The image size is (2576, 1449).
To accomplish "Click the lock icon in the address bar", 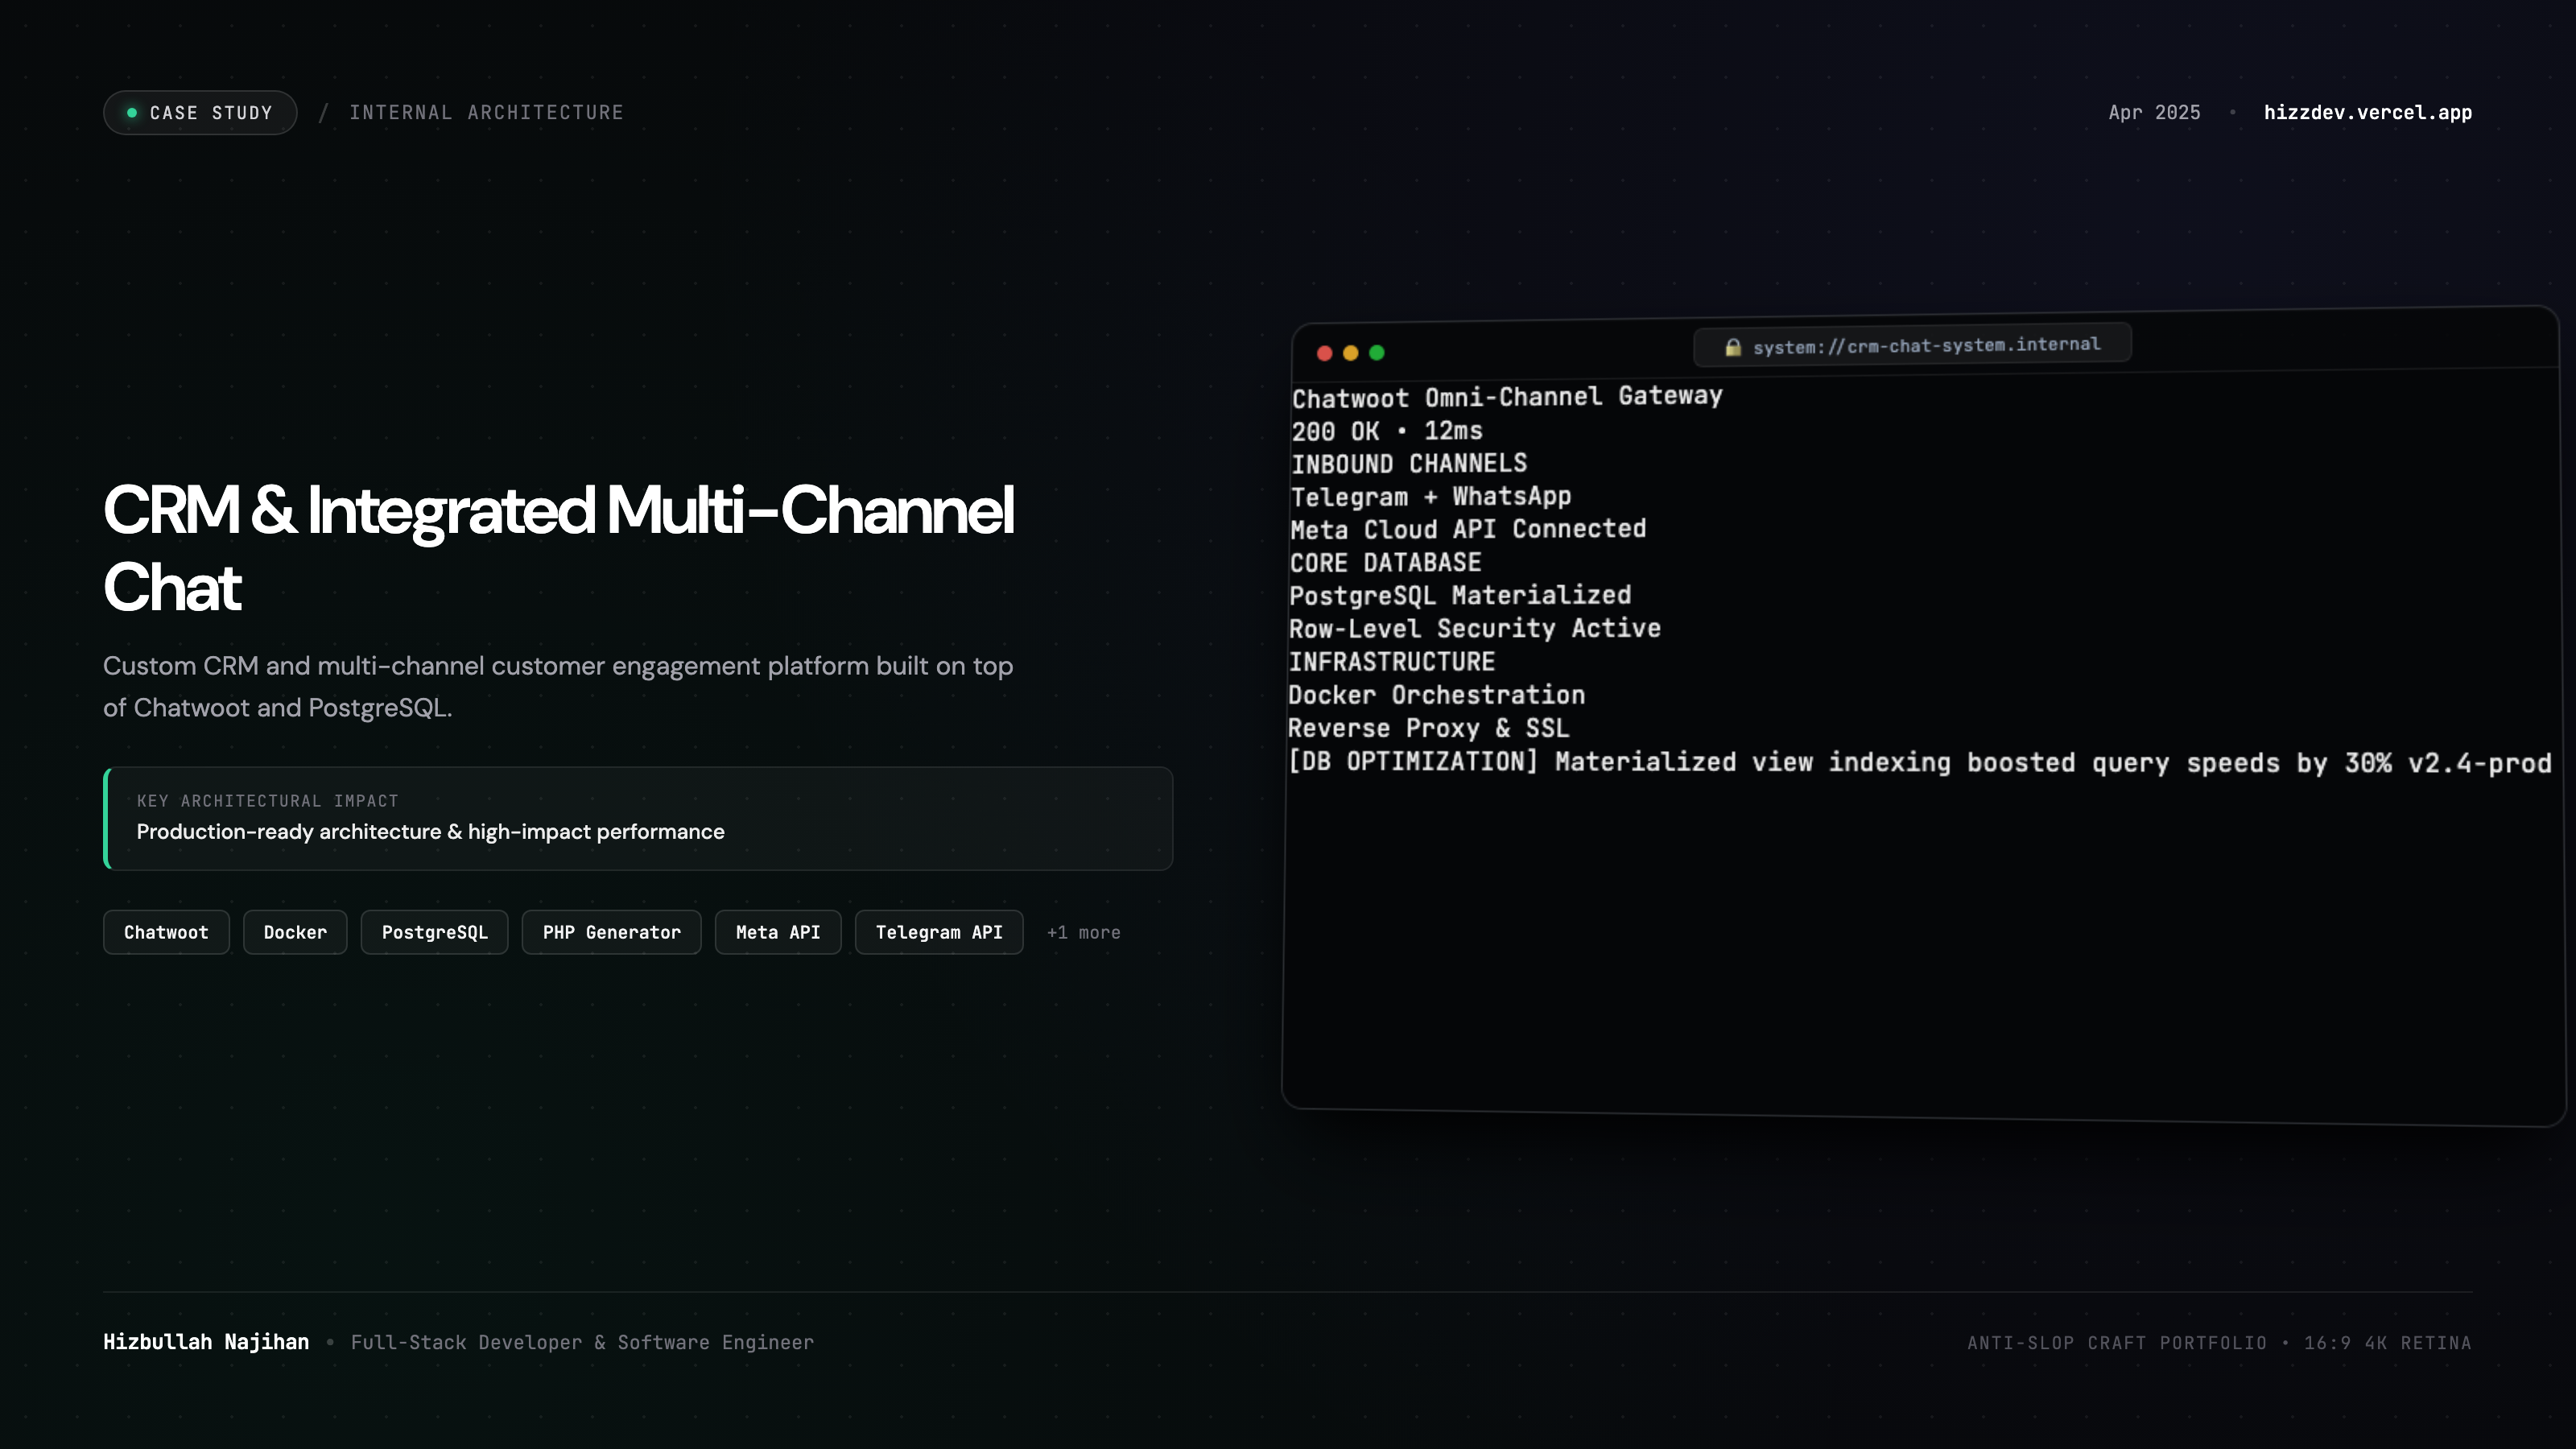I will click(1733, 347).
